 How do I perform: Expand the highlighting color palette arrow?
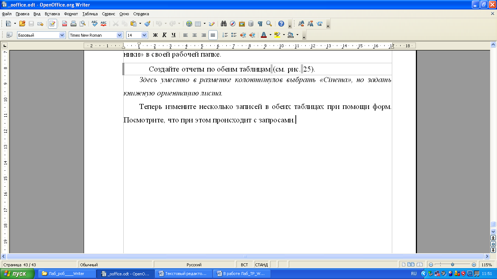[284, 35]
